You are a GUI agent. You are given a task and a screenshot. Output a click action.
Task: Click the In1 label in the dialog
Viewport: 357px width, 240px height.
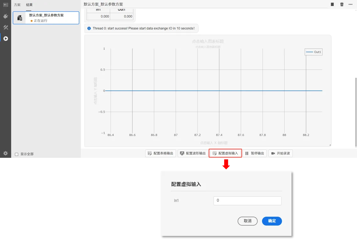[x=176, y=200]
